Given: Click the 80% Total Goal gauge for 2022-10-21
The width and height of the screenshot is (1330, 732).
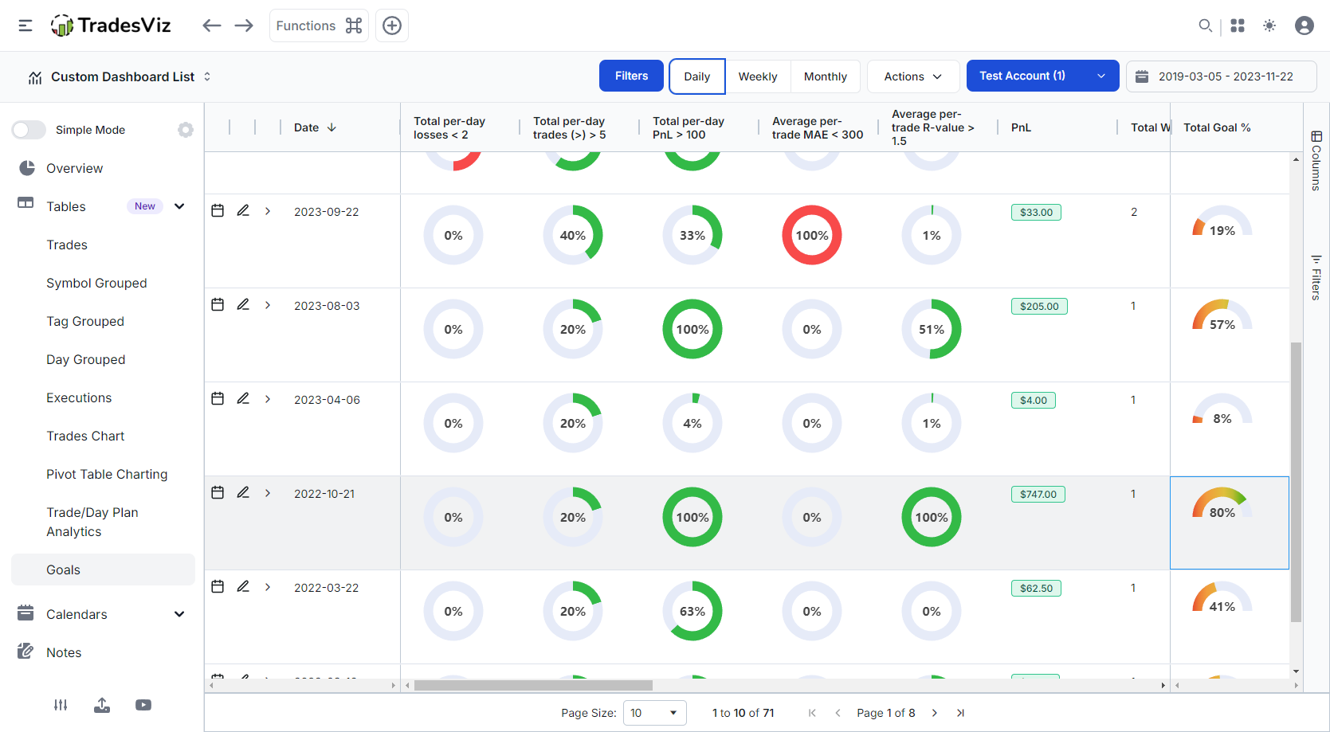Looking at the screenshot, I should click(x=1222, y=504).
